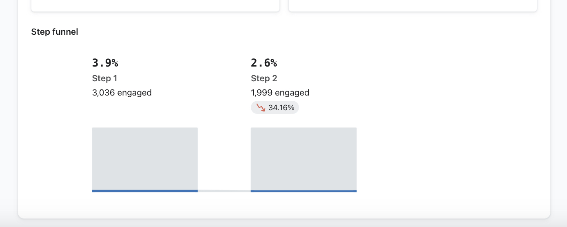This screenshot has width=567, height=227.
Task: Click the percent sign of the 3.9% value
Action: point(115,63)
